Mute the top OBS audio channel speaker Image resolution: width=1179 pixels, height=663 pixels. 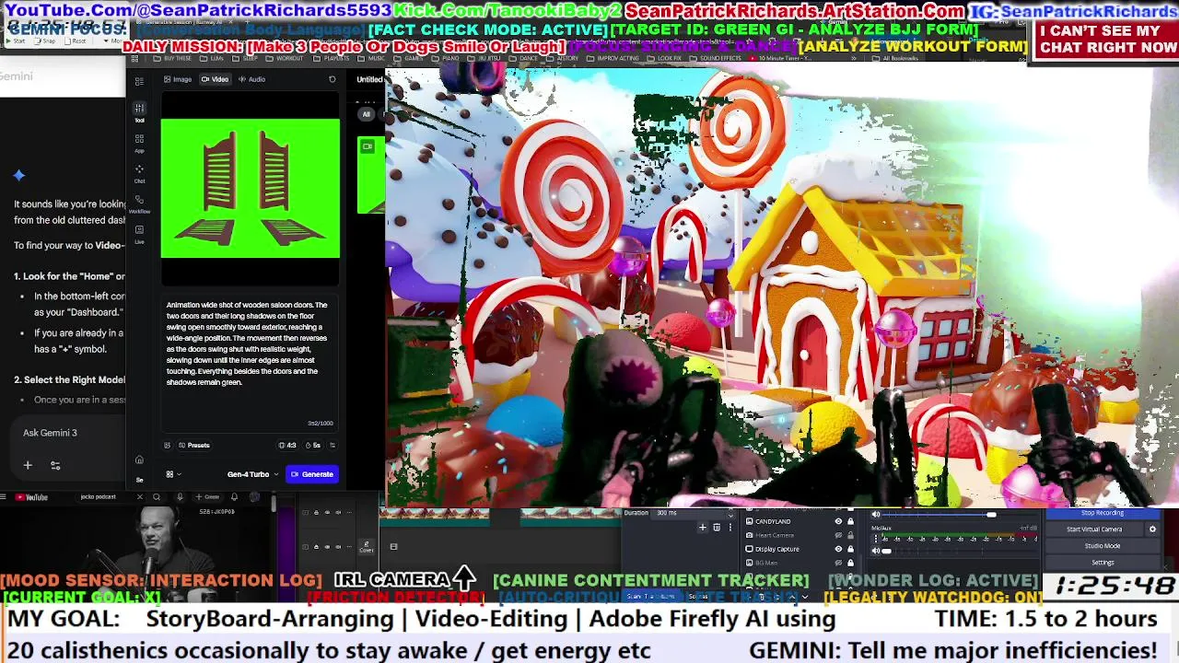[876, 514]
